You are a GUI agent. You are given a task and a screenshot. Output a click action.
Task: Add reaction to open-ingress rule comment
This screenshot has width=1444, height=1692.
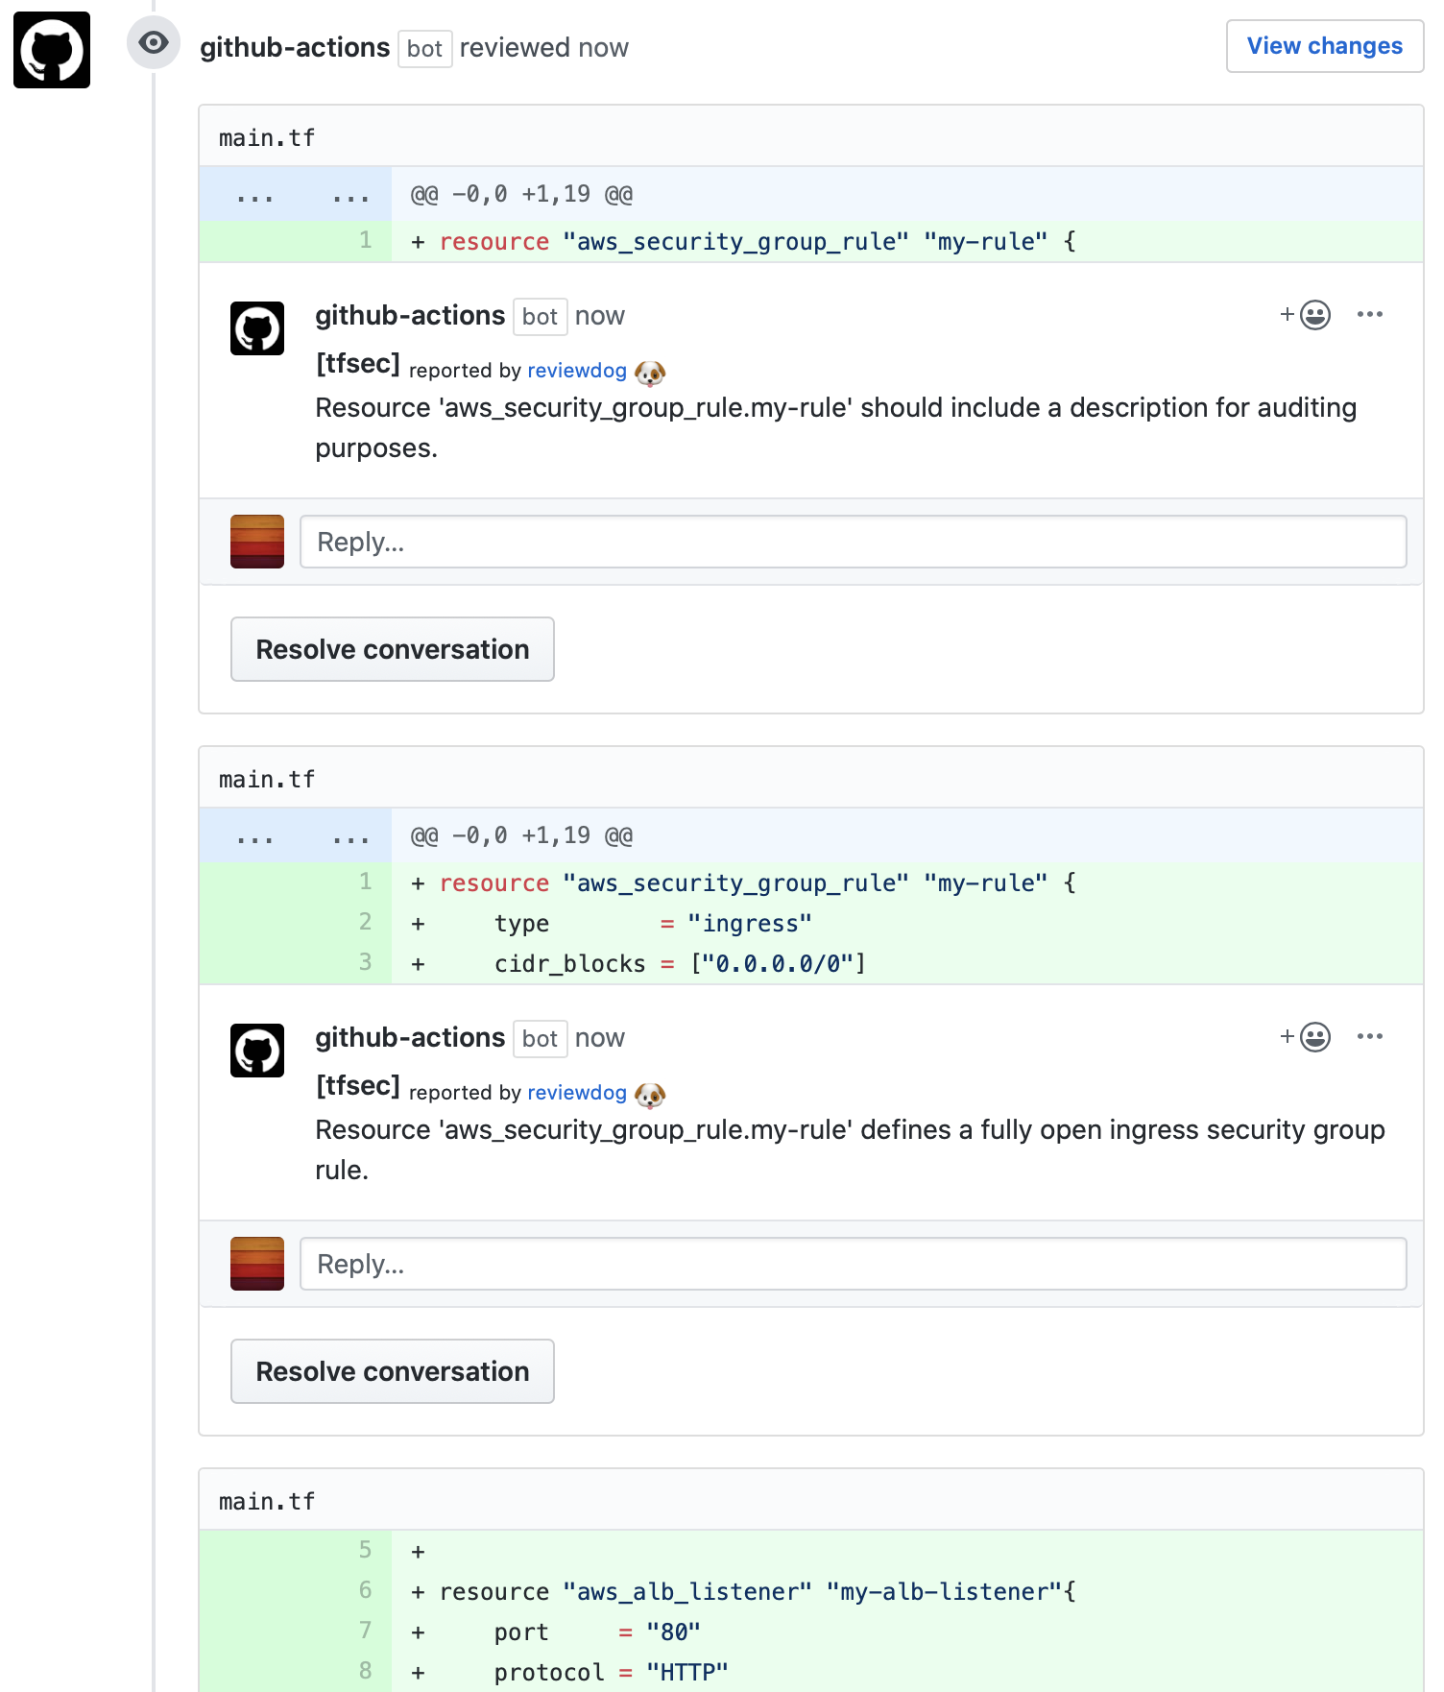point(1306,1037)
